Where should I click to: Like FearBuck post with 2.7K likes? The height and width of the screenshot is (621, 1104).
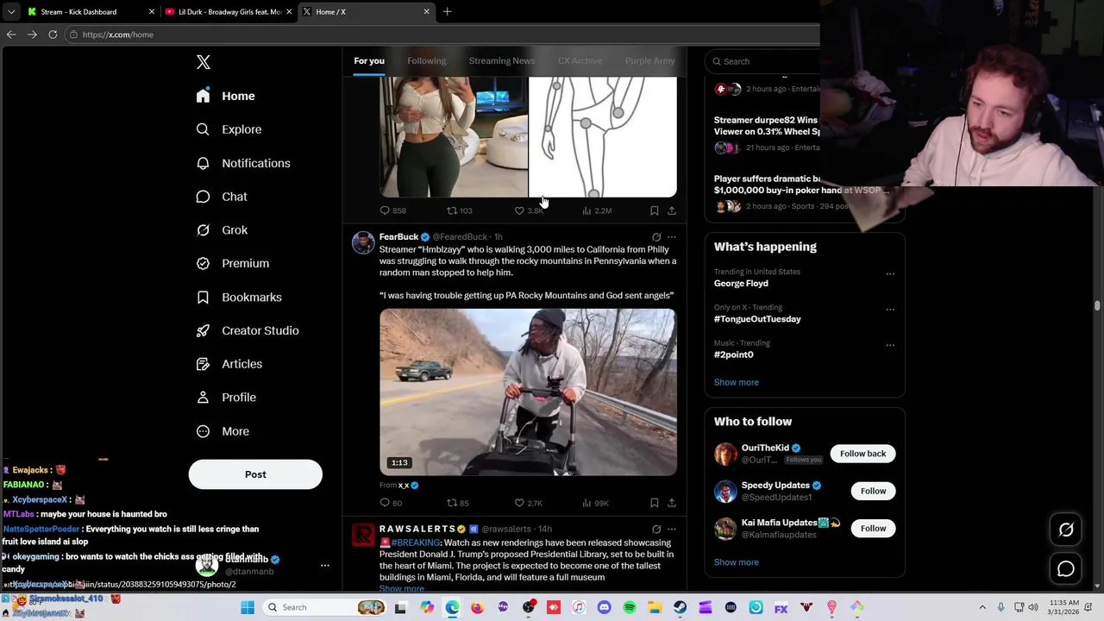point(528,503)
